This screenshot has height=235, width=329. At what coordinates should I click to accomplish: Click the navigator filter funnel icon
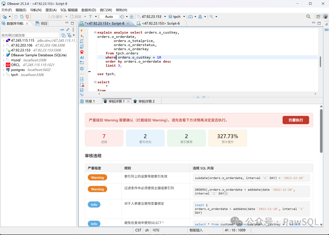[x=69, y=35]
